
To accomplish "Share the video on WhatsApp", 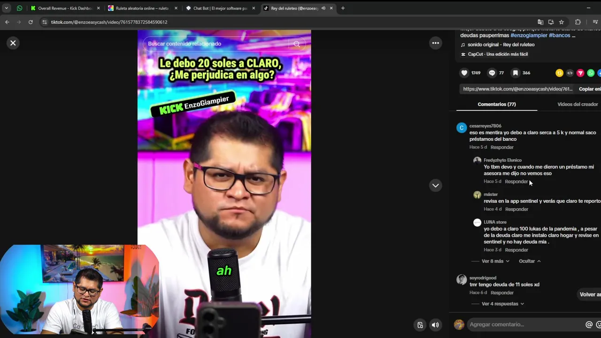I will click(x=591, y=73).
